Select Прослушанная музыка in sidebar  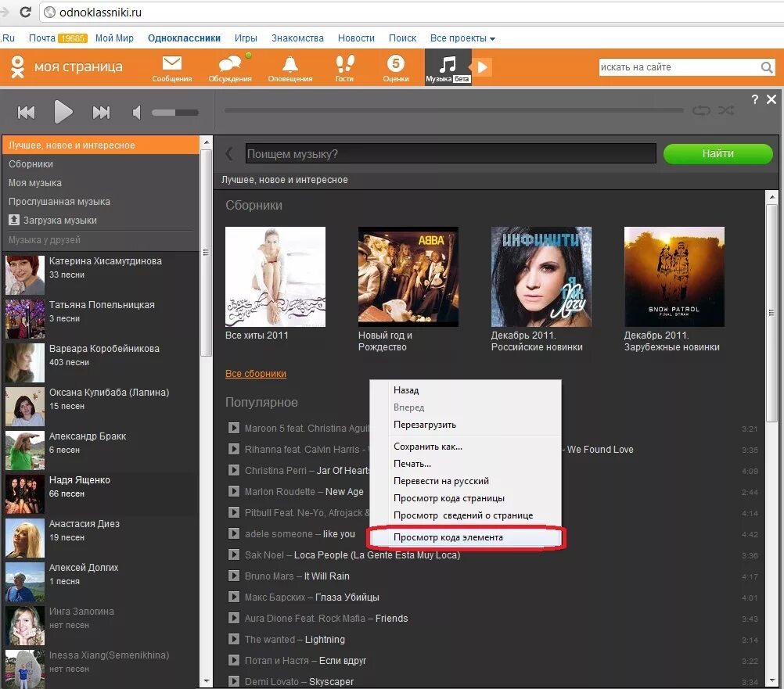(x=100, y=201)
